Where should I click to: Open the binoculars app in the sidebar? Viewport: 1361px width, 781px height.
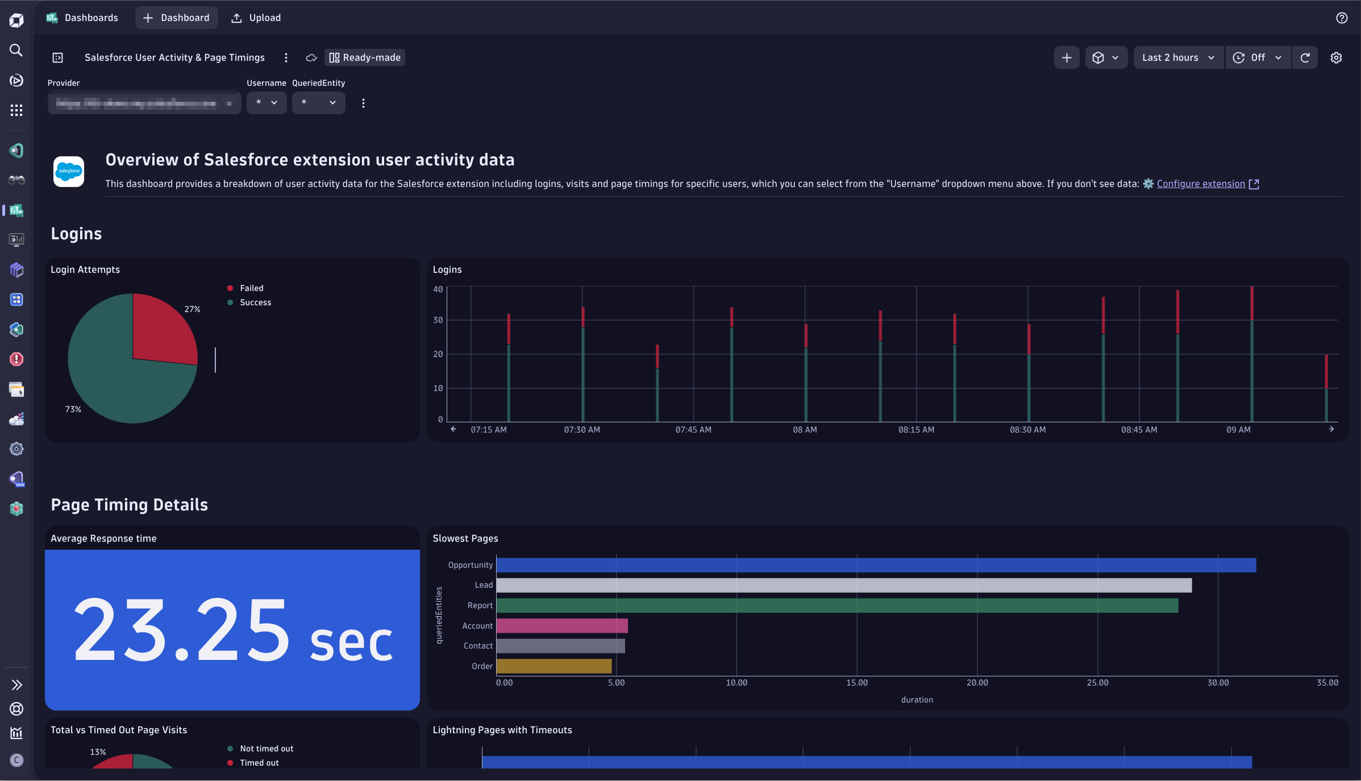tap(16, 180)
